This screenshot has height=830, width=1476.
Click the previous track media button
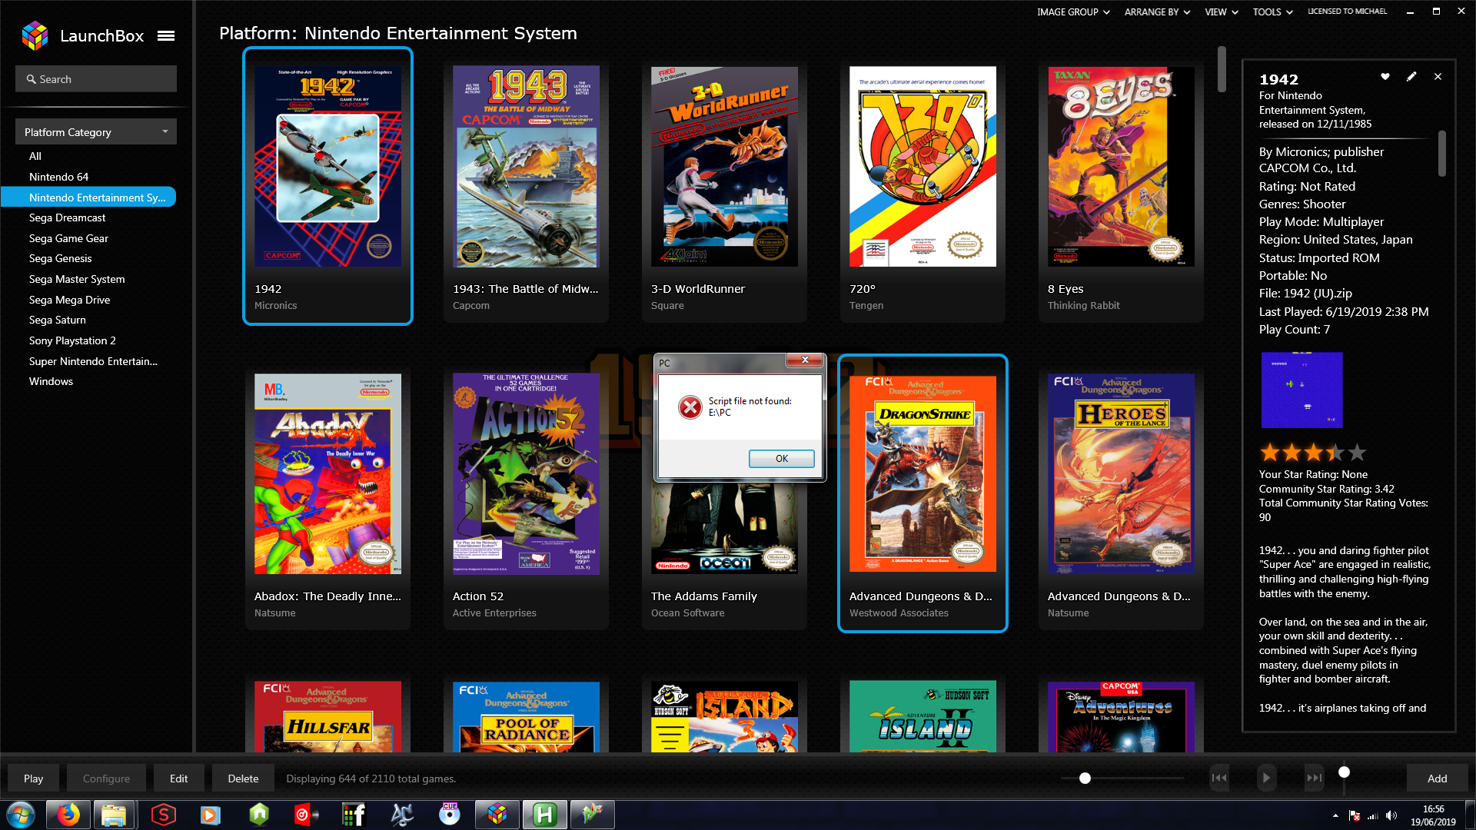[1219, 778]
